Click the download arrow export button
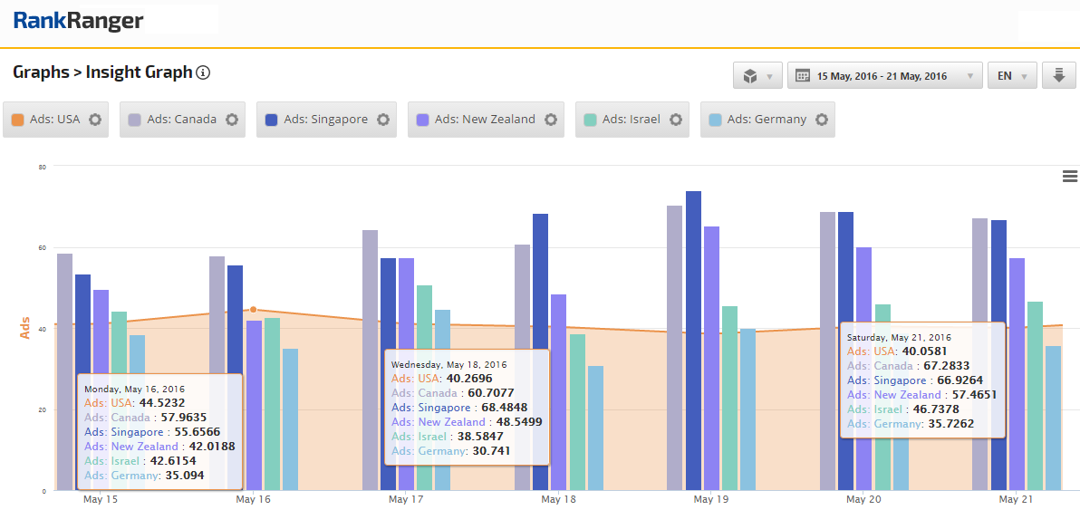This screenshot has height=510, width=1080. (1057, 76)
